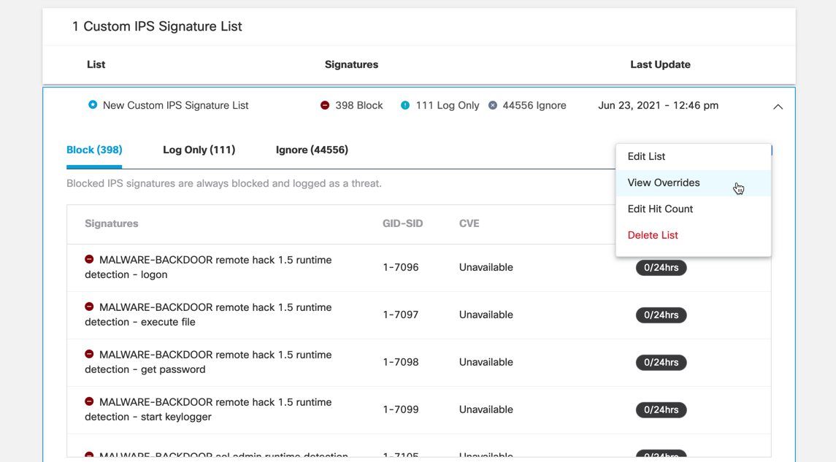Screen dimensions: 836x462
Task: Click hit count badge for signature 1-7096
Action: (x=661, y=268)
